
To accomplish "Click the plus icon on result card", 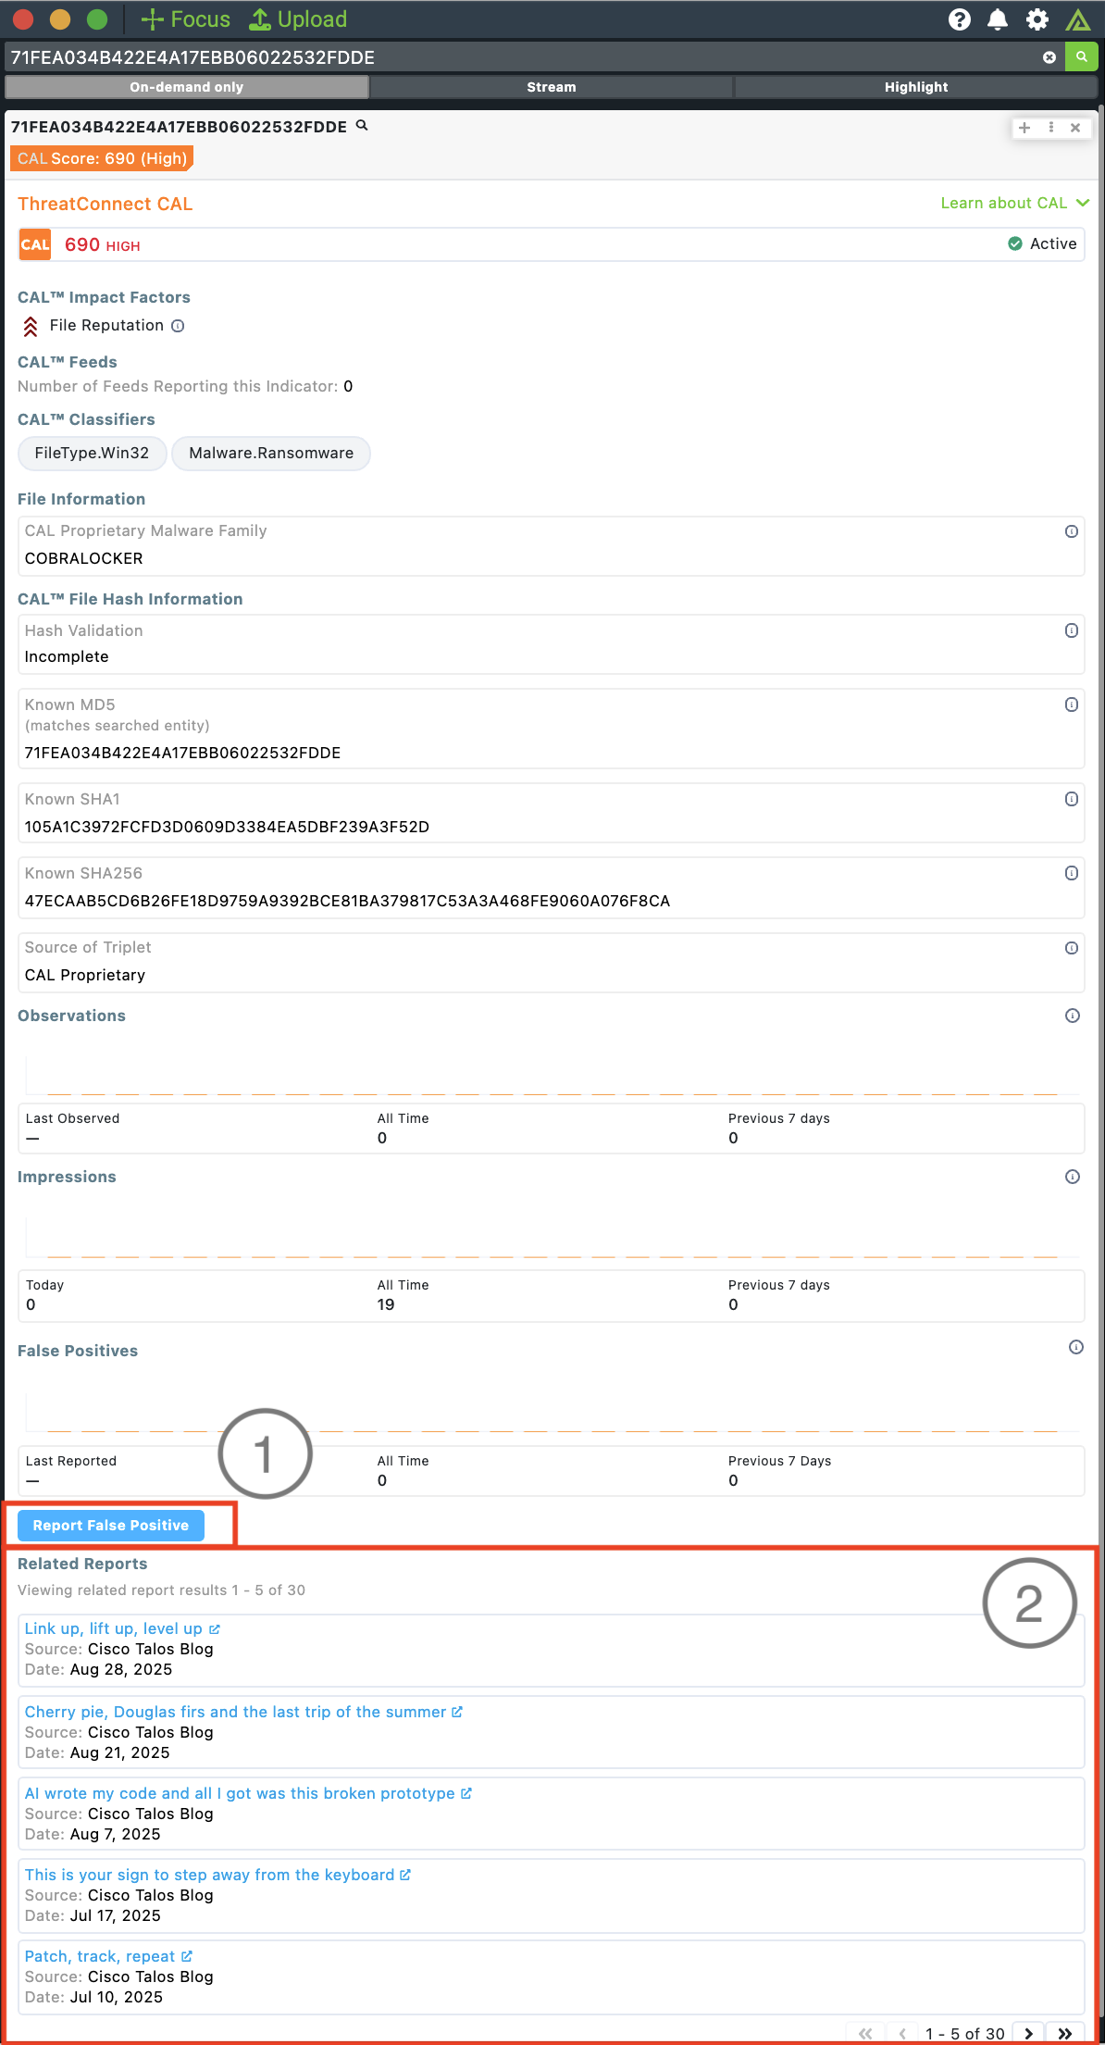I will click(1024, 128).
